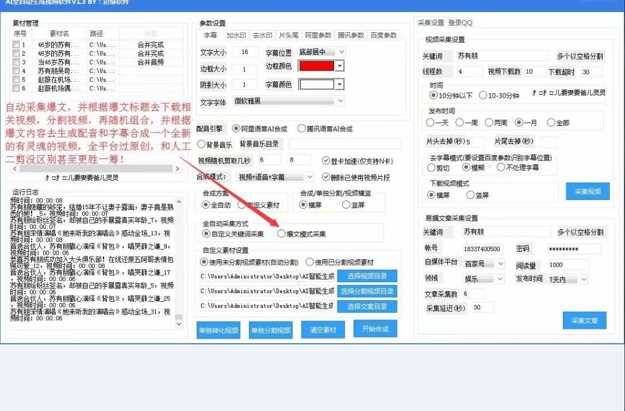Image resolution: width=625 pixels, height=411 pixels.
Task: Enable 显卡加速 GPU acceleration checkbox
Action: pyautogui.click(x=325, y=160)
